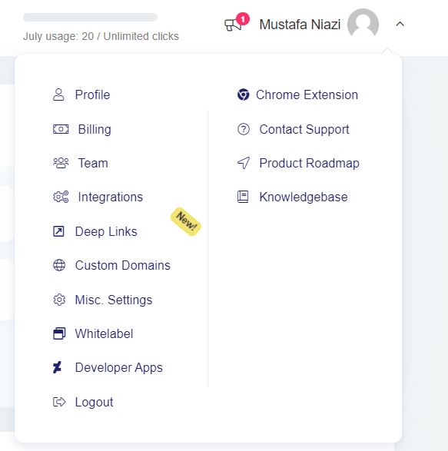The image size is (448, 451).
Task: Click the Chrome Extension logo icon
Action: pos(243,95)
